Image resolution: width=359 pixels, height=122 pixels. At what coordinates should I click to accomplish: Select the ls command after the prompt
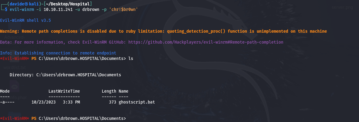tap(130, 59)
